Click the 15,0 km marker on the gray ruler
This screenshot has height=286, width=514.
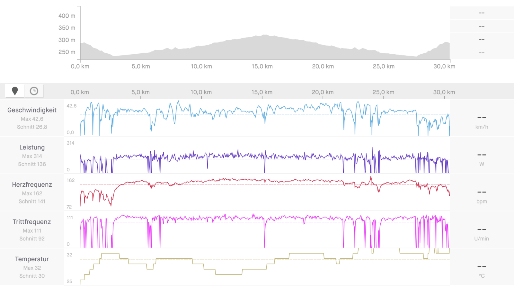tap(262, 92)
